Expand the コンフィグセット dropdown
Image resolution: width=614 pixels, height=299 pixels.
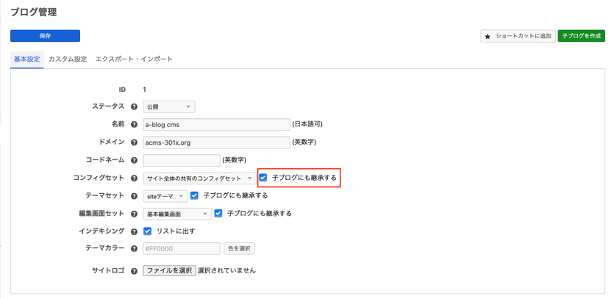199,179
